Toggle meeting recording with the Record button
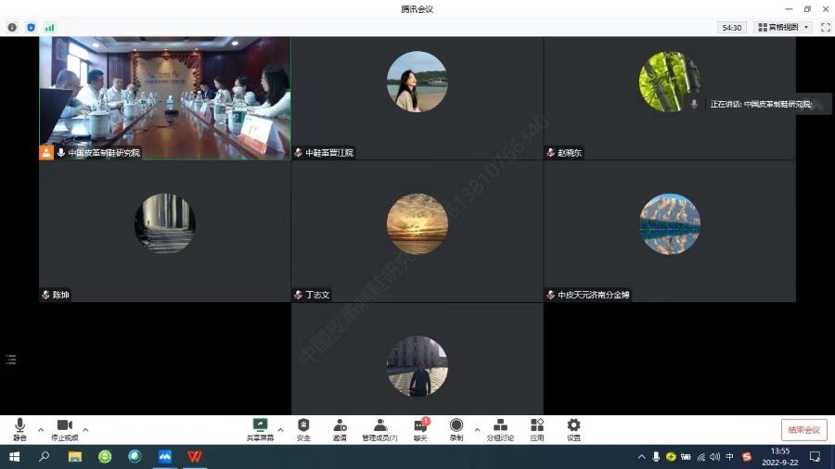This screenshot has width=835, height=469. pos(456,428)
